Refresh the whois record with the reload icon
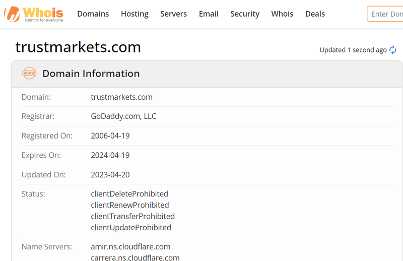 click(393, 50)
